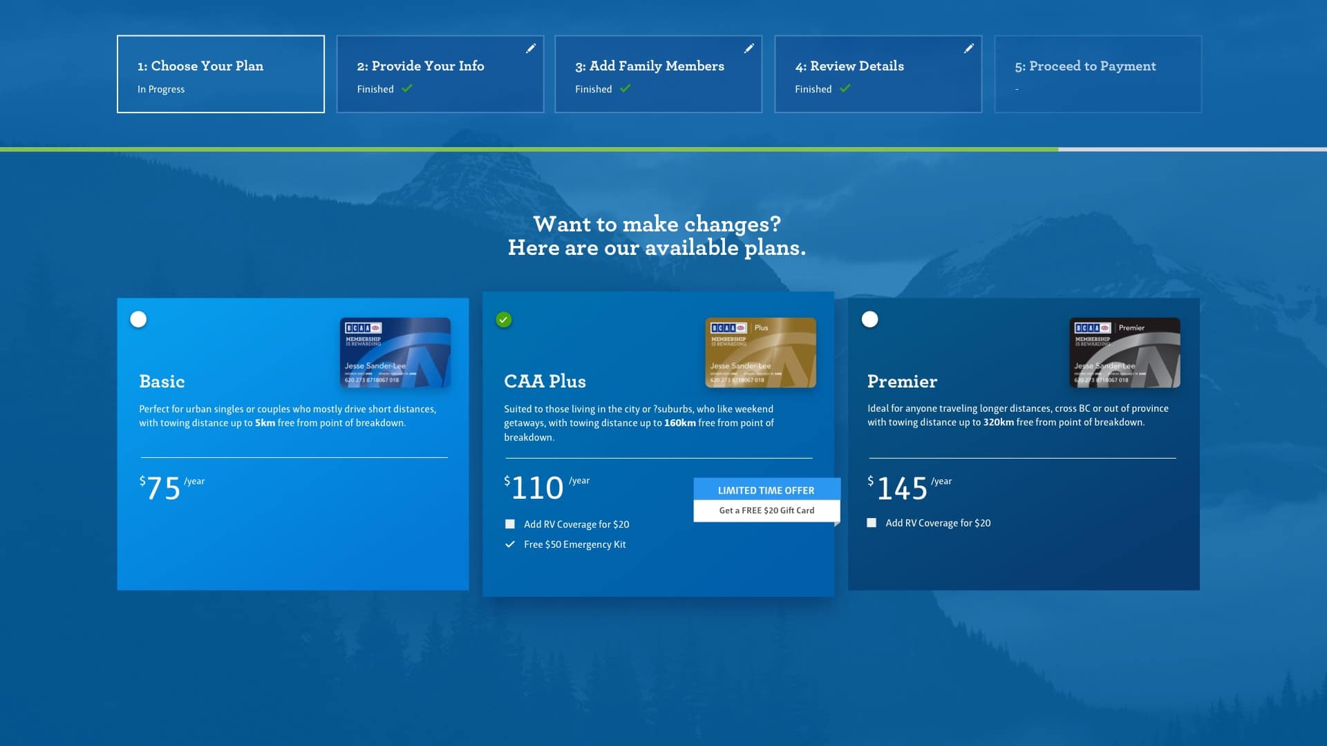The height and width of the screenshot is (746, 1327).
Task: Open step 5: Proceed to Payment
Action: coord(1098,74)
